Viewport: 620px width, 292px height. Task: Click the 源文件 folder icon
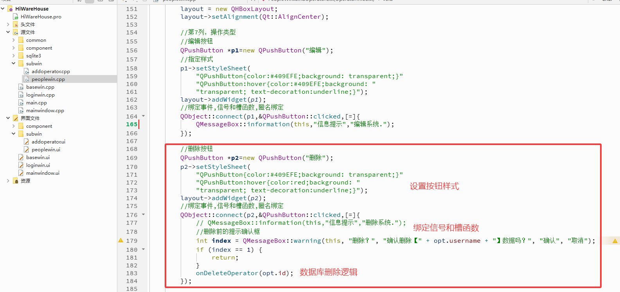tap(16, 32)
